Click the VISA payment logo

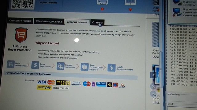tap(42, 82)
